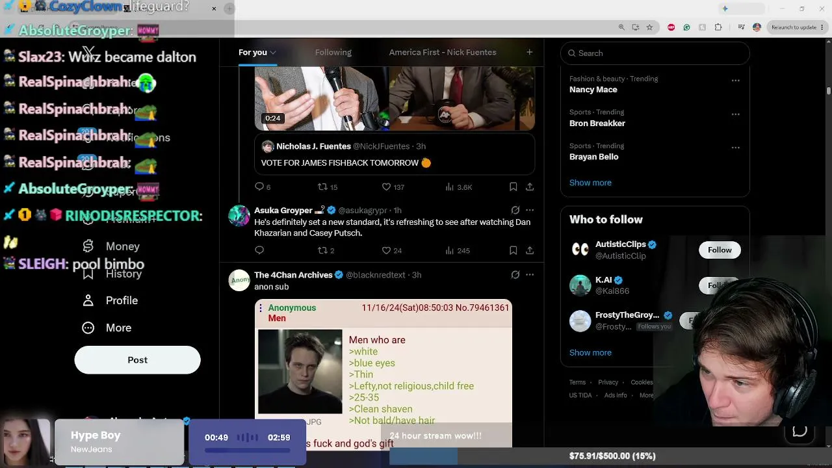Switch to the Following tab
The width and height of the screenshot is (832, 468).
333,52
